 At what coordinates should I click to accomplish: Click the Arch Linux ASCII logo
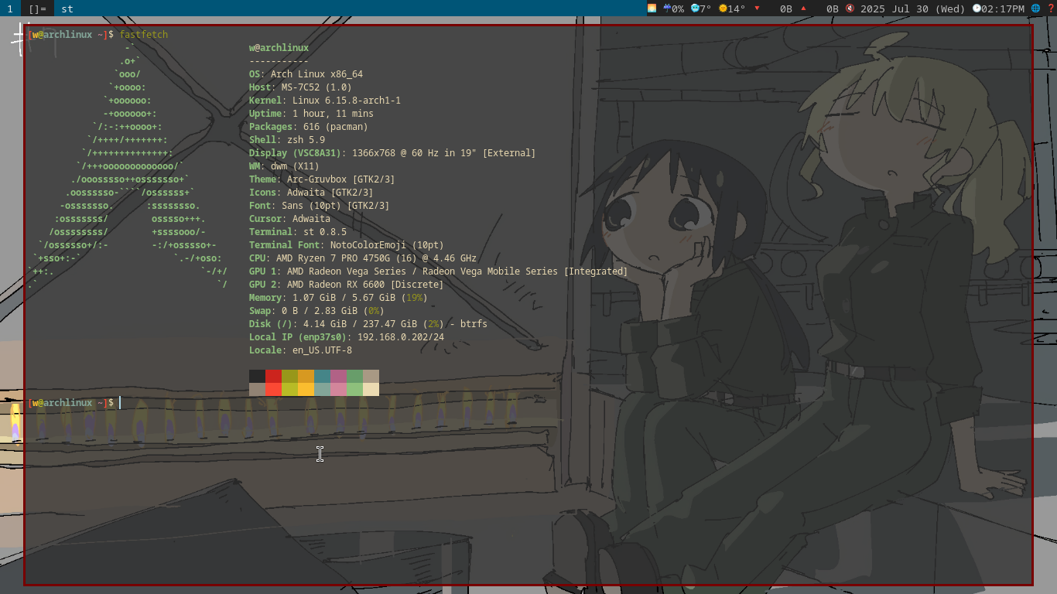tap(128, 166)
